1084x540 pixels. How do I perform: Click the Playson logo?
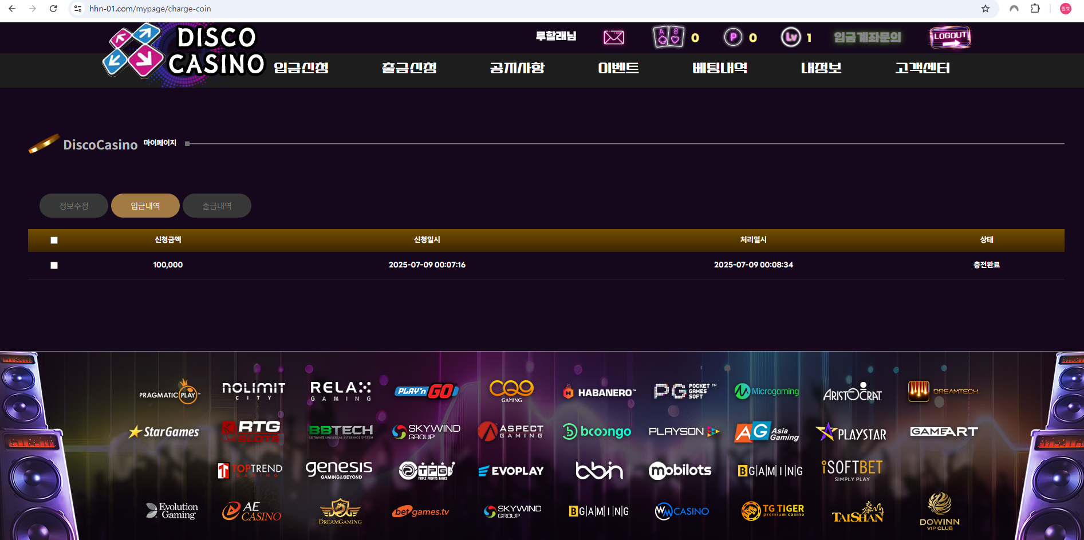(x=684, y=431)
